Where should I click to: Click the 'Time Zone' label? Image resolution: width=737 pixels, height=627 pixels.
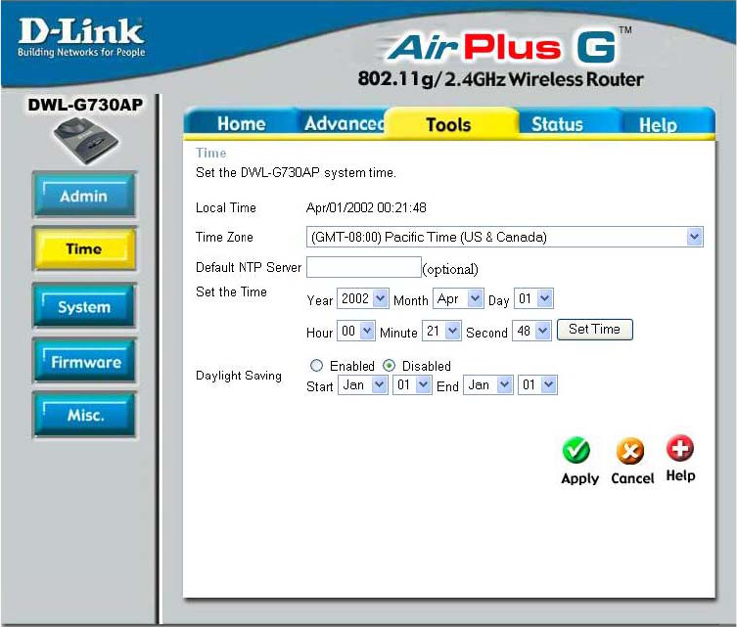224,237
